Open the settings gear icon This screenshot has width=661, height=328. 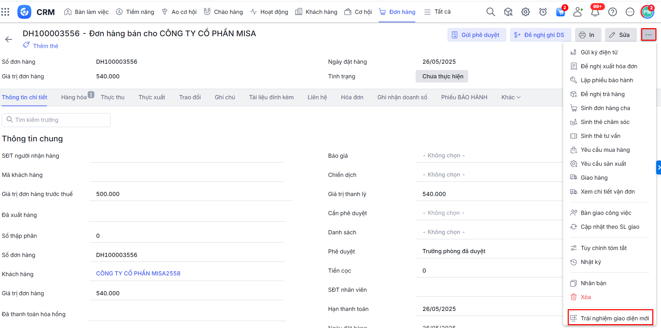525,12
